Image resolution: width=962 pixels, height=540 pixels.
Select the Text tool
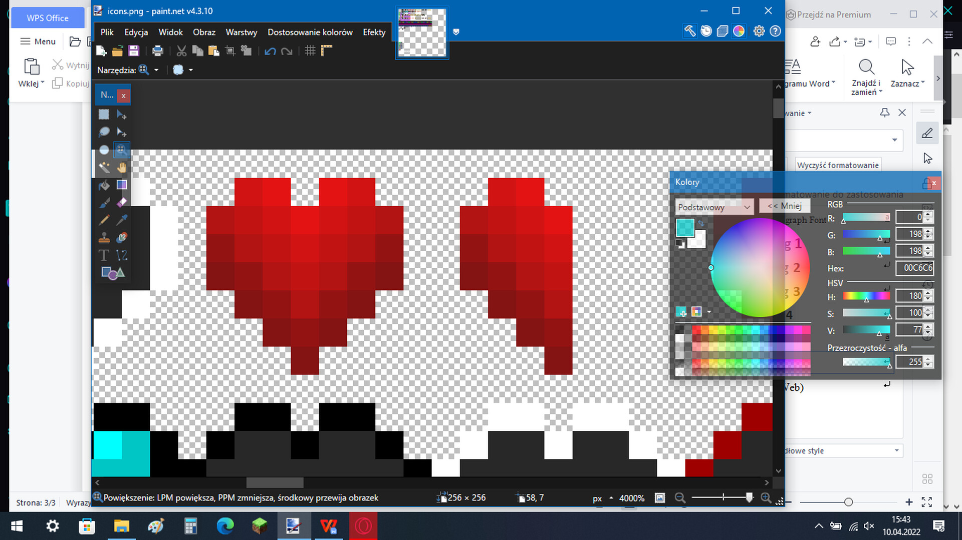104,255
